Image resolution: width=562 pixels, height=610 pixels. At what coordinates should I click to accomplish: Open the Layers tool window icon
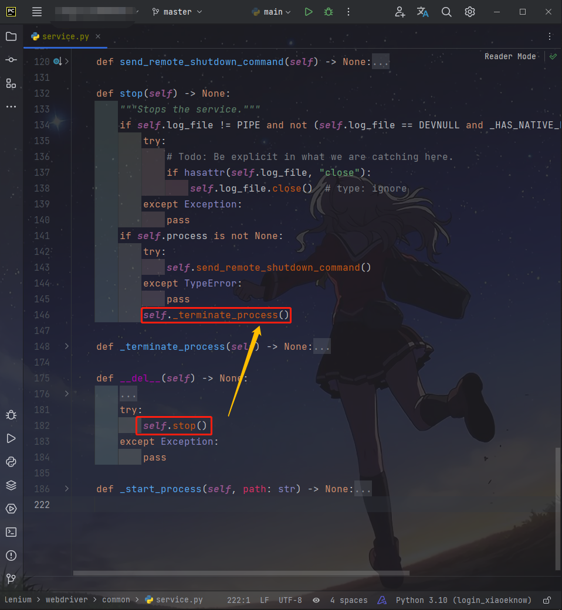click(11, 485)
